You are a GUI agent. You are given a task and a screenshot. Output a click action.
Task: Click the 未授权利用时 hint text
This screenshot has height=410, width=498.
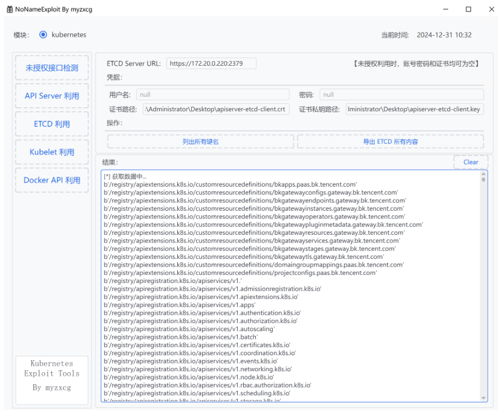[416, 63]
